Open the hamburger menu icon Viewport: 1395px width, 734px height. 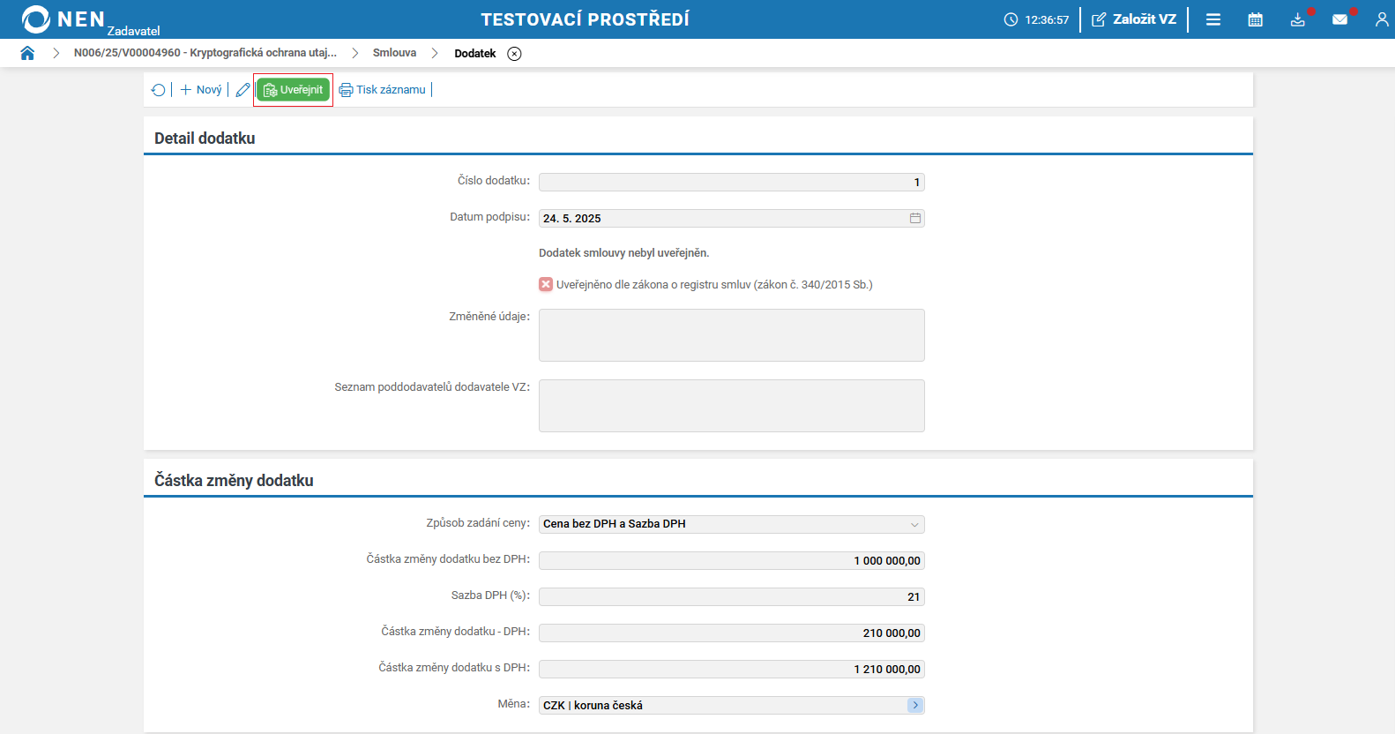click(x=1213, y=19)
